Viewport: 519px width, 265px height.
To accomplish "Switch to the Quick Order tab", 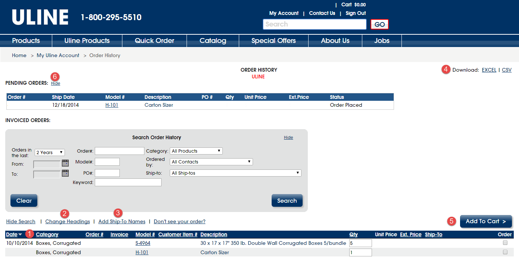I will [x=154, y=41].
